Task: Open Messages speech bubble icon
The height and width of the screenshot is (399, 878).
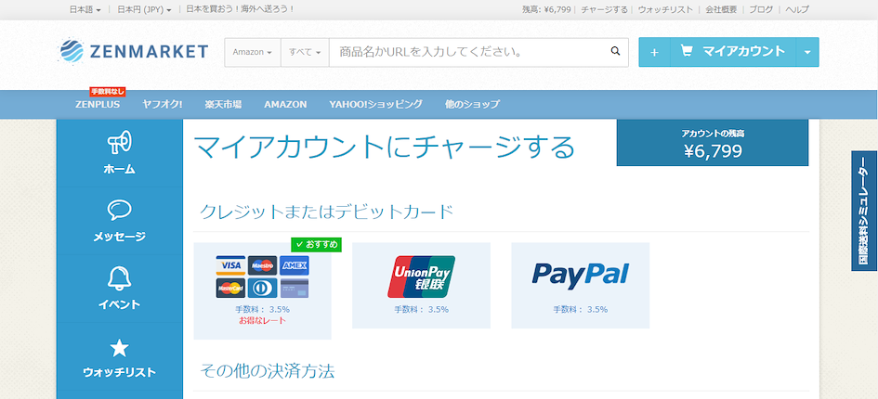Action: [119, 211]
